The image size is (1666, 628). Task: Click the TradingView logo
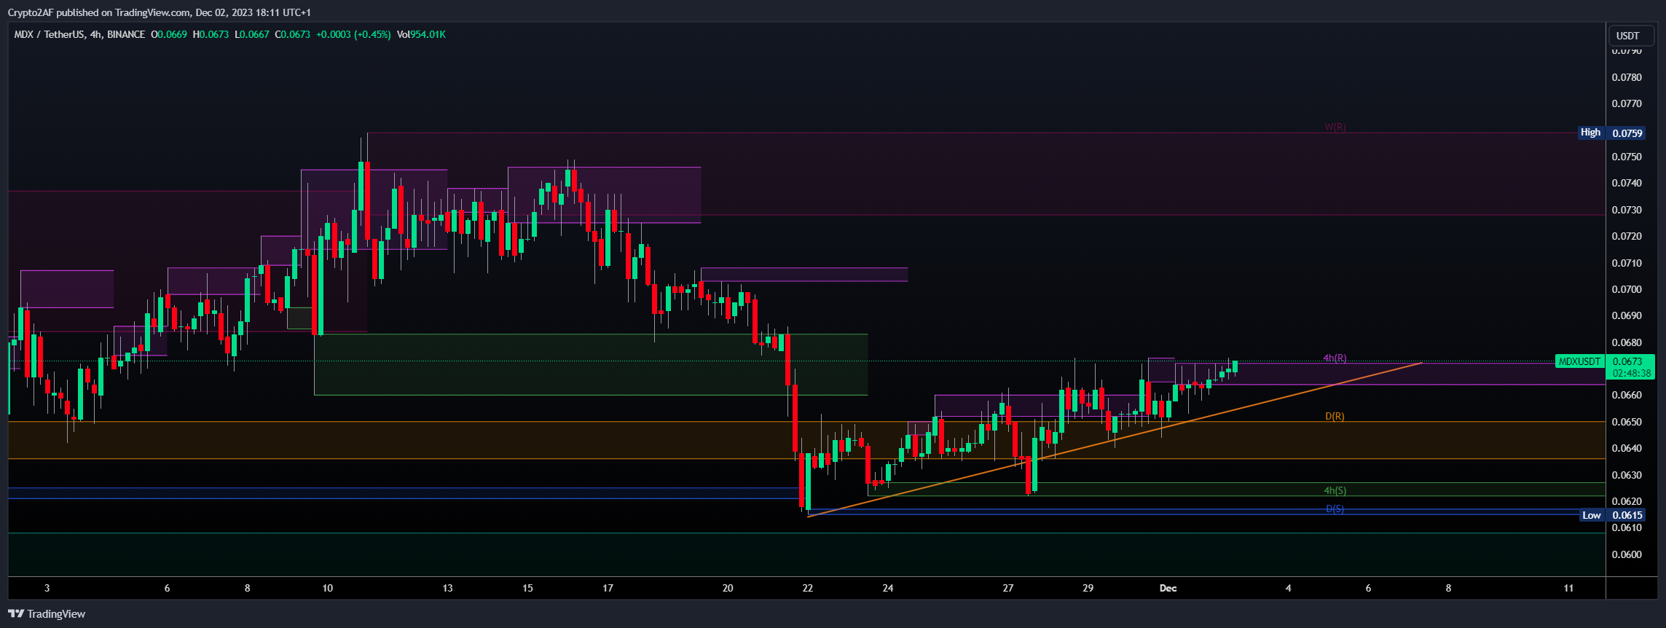(47, 614)
